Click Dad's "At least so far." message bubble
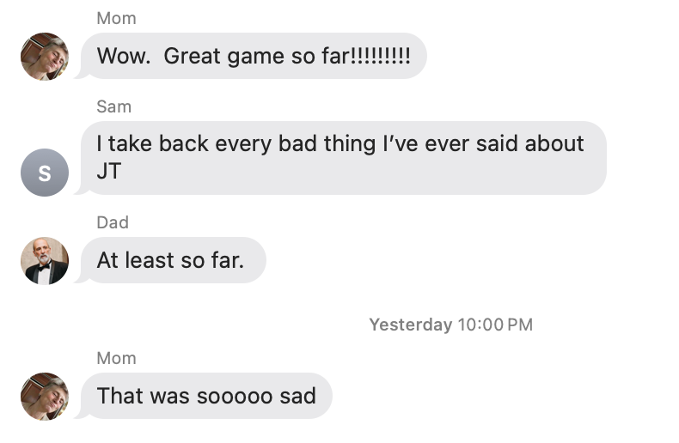The width and height of the screenshot is (679, 443). tap(172, 260)
